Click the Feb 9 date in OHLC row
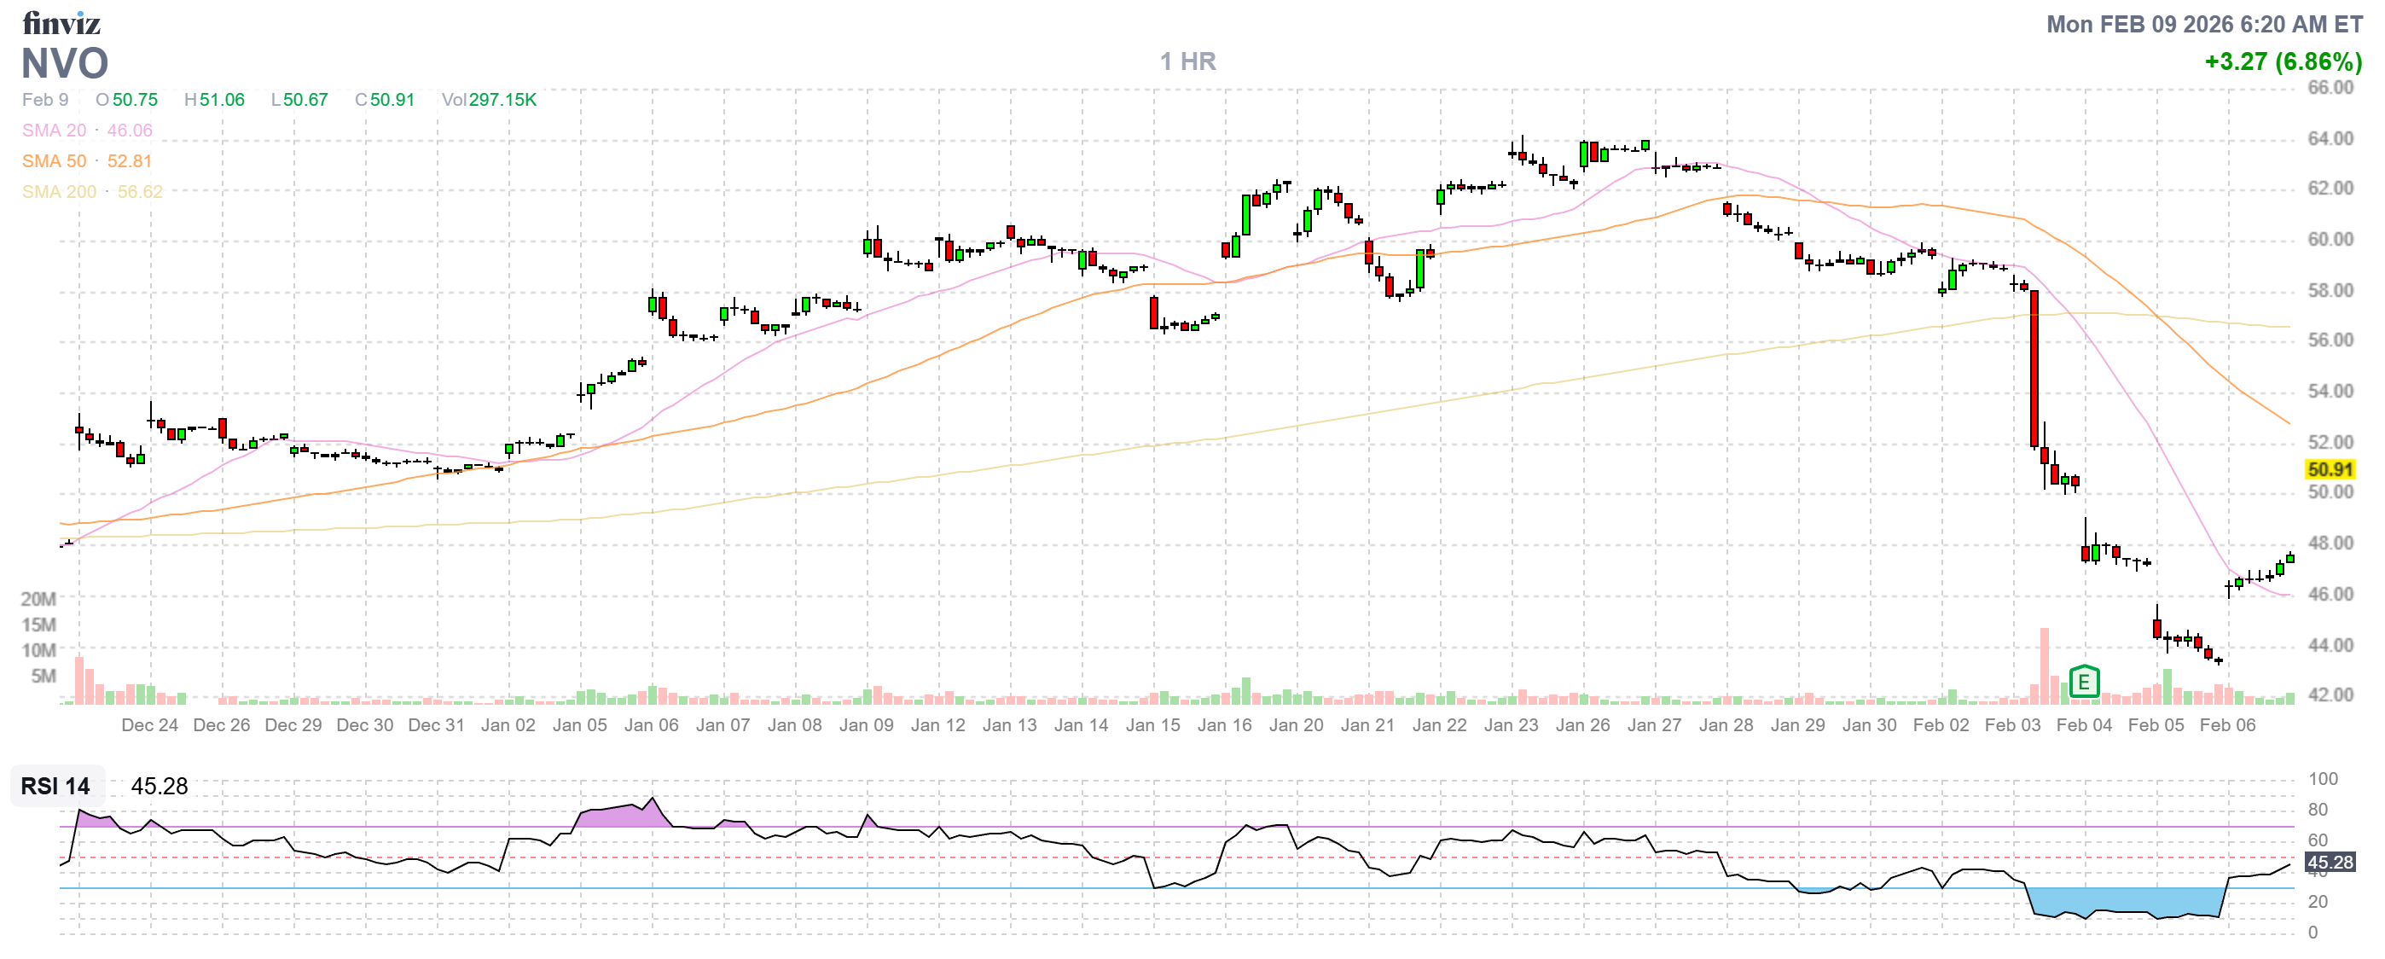The image size is (2385, 959). (x=44, y=100)
